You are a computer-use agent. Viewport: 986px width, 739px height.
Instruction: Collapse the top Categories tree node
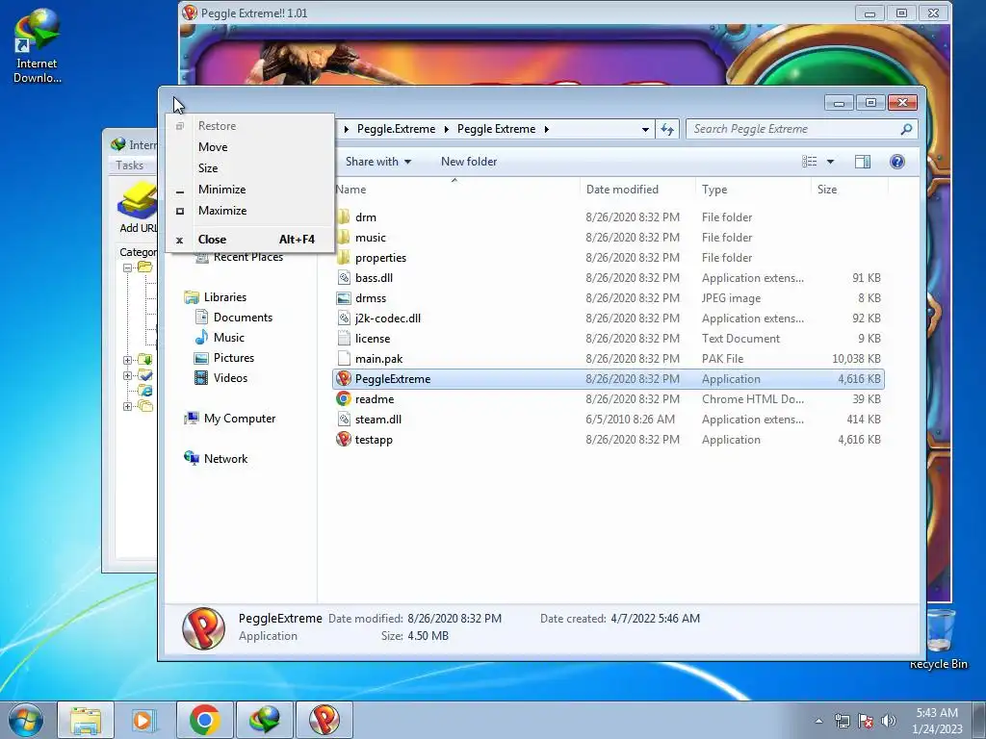127,268
